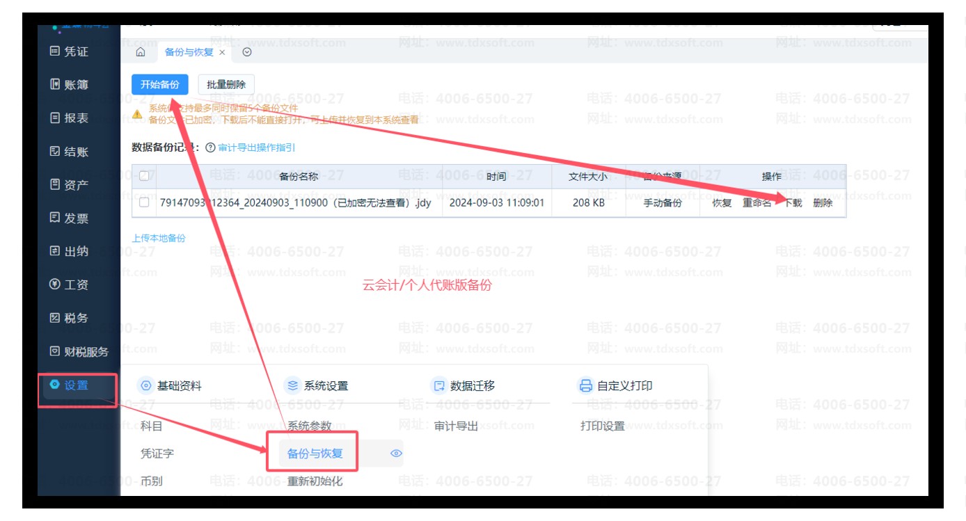Toggle the select-all checkbox in table header

click(144, 176)
